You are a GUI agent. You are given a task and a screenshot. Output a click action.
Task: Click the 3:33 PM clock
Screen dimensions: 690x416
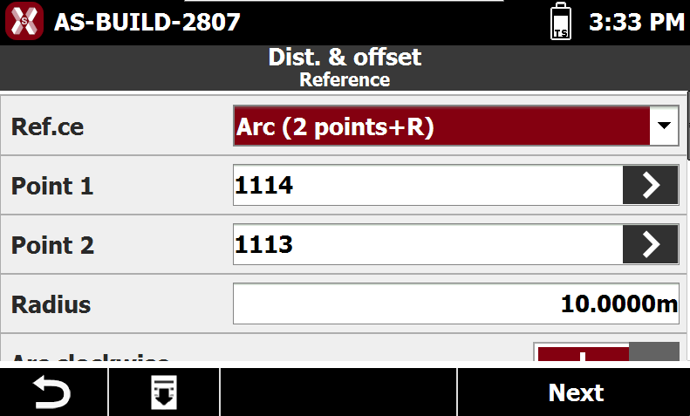637,22
